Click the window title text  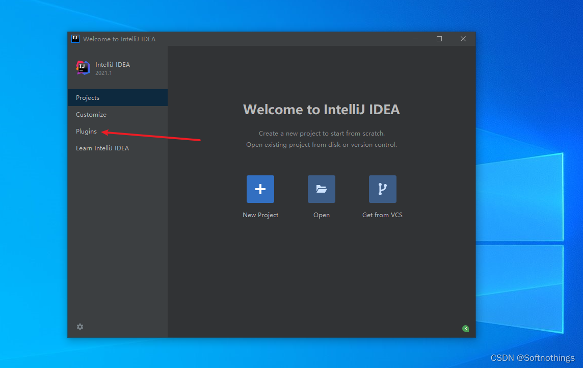coord(119,39)
